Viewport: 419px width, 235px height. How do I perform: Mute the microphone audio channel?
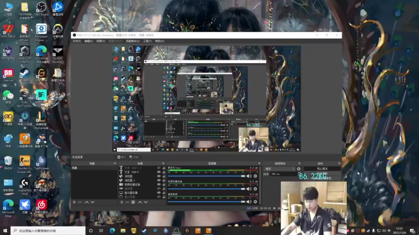[x=249, y=176]
